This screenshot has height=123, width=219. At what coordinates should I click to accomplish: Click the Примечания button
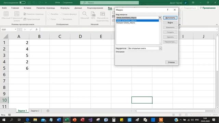pyautogui.click(x=208, y=8)
